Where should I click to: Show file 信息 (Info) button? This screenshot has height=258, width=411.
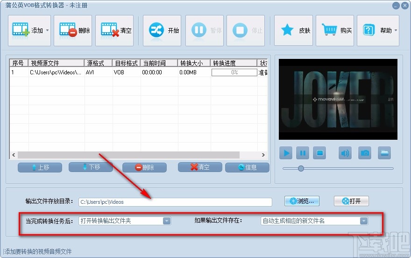tap(247, 167)
